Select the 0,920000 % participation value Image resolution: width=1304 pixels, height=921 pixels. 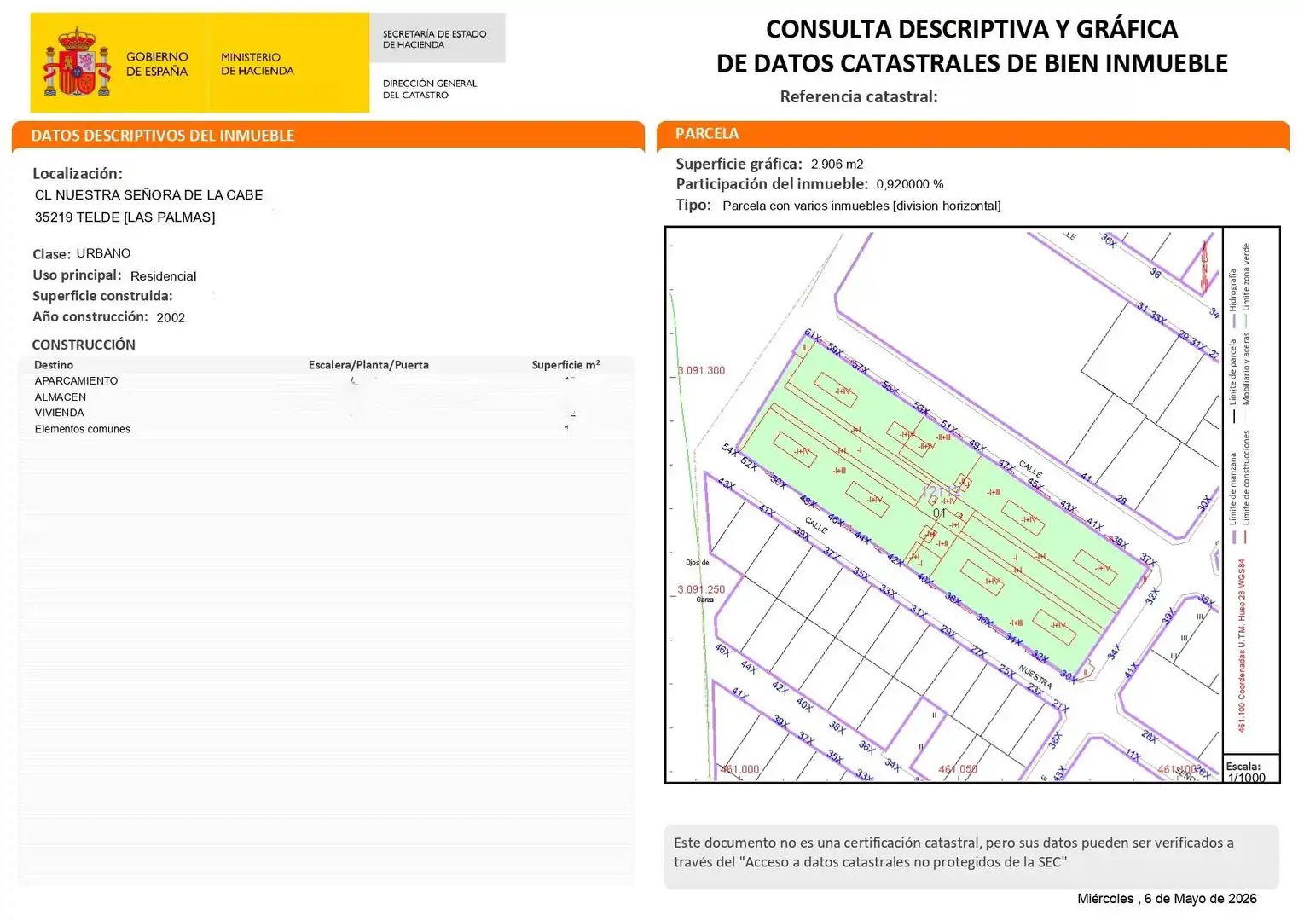click(909, 184)
